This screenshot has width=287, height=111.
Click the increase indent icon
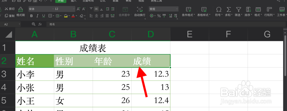[113, 9]
